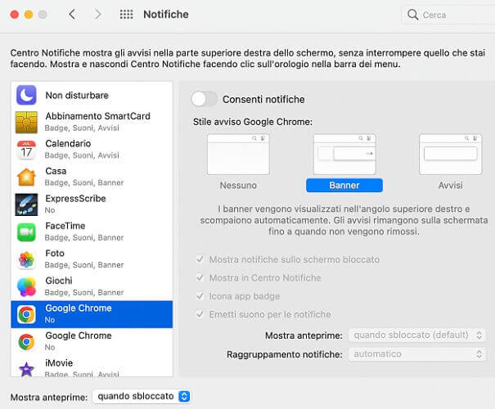Screen dimensions: 495x409
Task: Click the Abbinamento SmartCard icon
Action: coord(26,122)
